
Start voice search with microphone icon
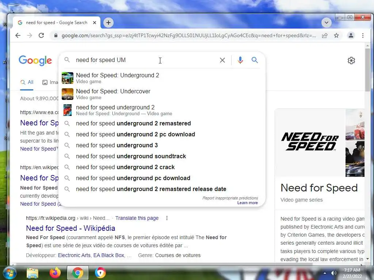(240, 60)
